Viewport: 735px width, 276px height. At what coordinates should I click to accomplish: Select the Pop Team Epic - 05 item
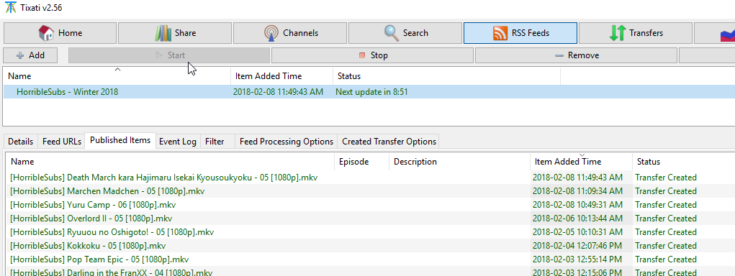point(99,259)
